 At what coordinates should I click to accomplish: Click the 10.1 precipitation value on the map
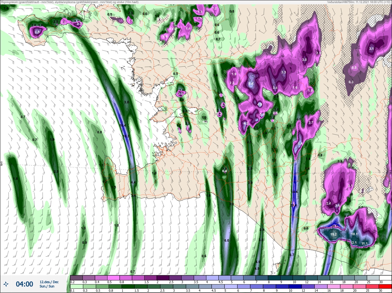click(x=354, y=234)
